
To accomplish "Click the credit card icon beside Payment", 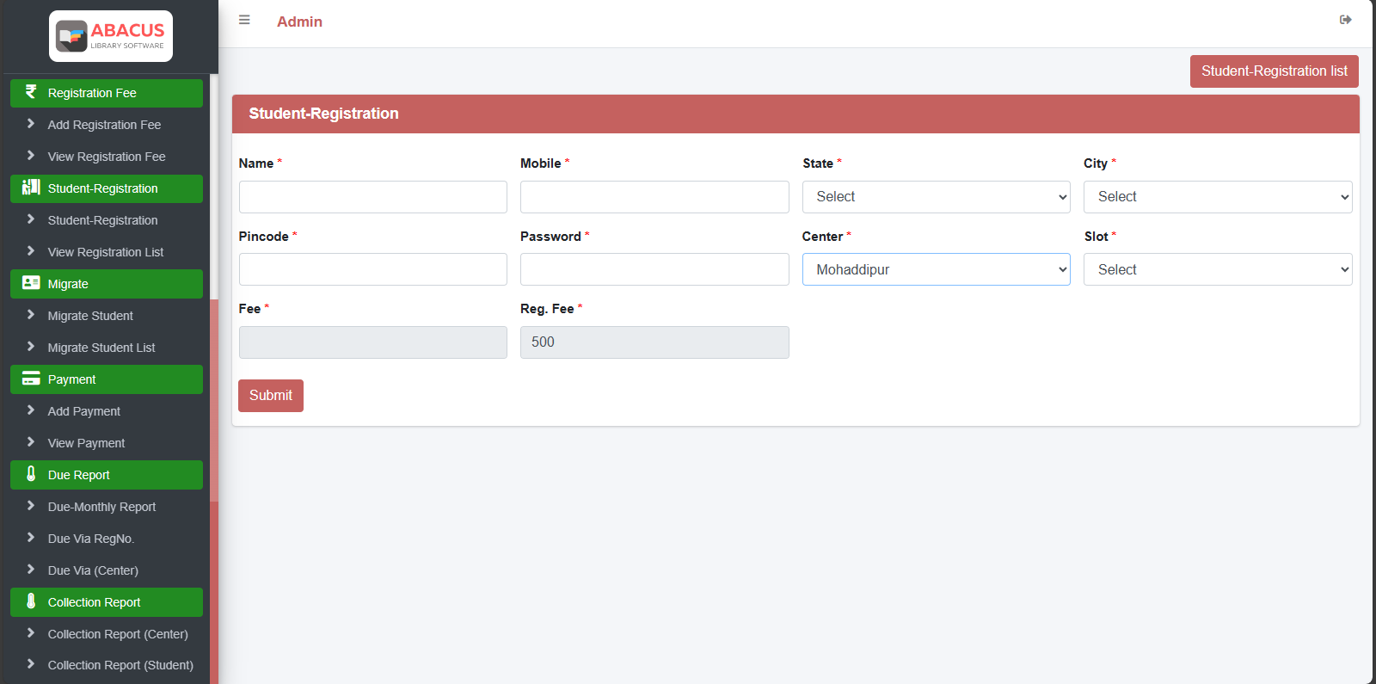I will (31, 379).
